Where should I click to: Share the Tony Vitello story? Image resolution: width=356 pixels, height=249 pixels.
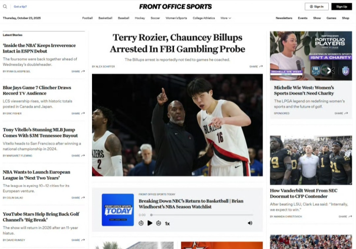[78, 155]
